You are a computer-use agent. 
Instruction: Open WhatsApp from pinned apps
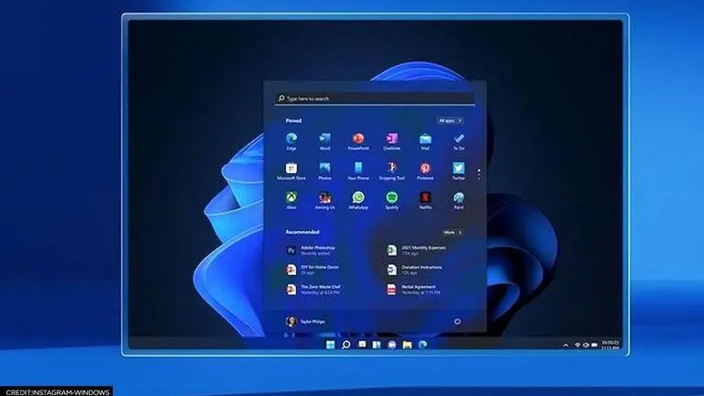pyautogui.click(x=358, y=200)
